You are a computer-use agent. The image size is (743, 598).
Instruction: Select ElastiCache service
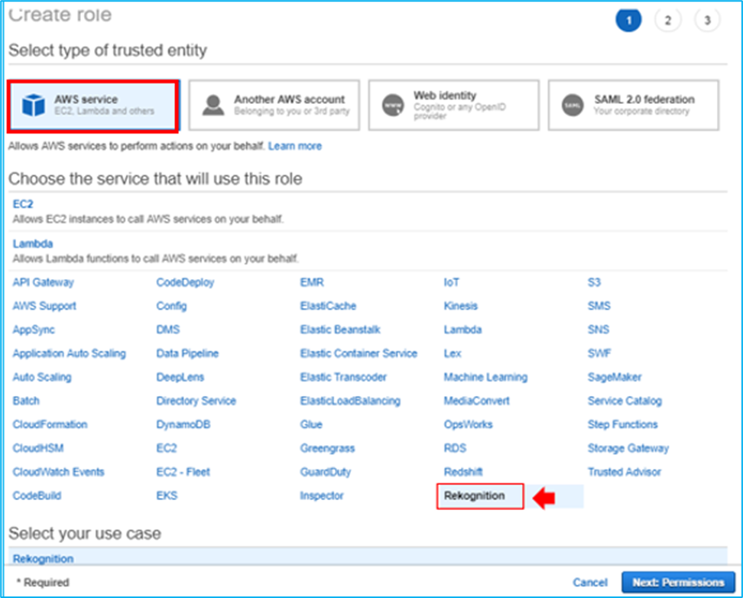coord(328,306)
